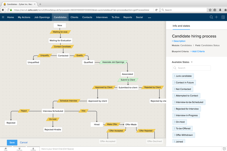Screen dimensions: 227x151
Task: Open the hamburger navigation menu
Action: click(x=3, y=17)
